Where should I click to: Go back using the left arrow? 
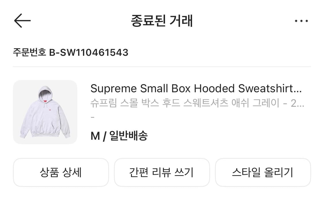[22, 21]
